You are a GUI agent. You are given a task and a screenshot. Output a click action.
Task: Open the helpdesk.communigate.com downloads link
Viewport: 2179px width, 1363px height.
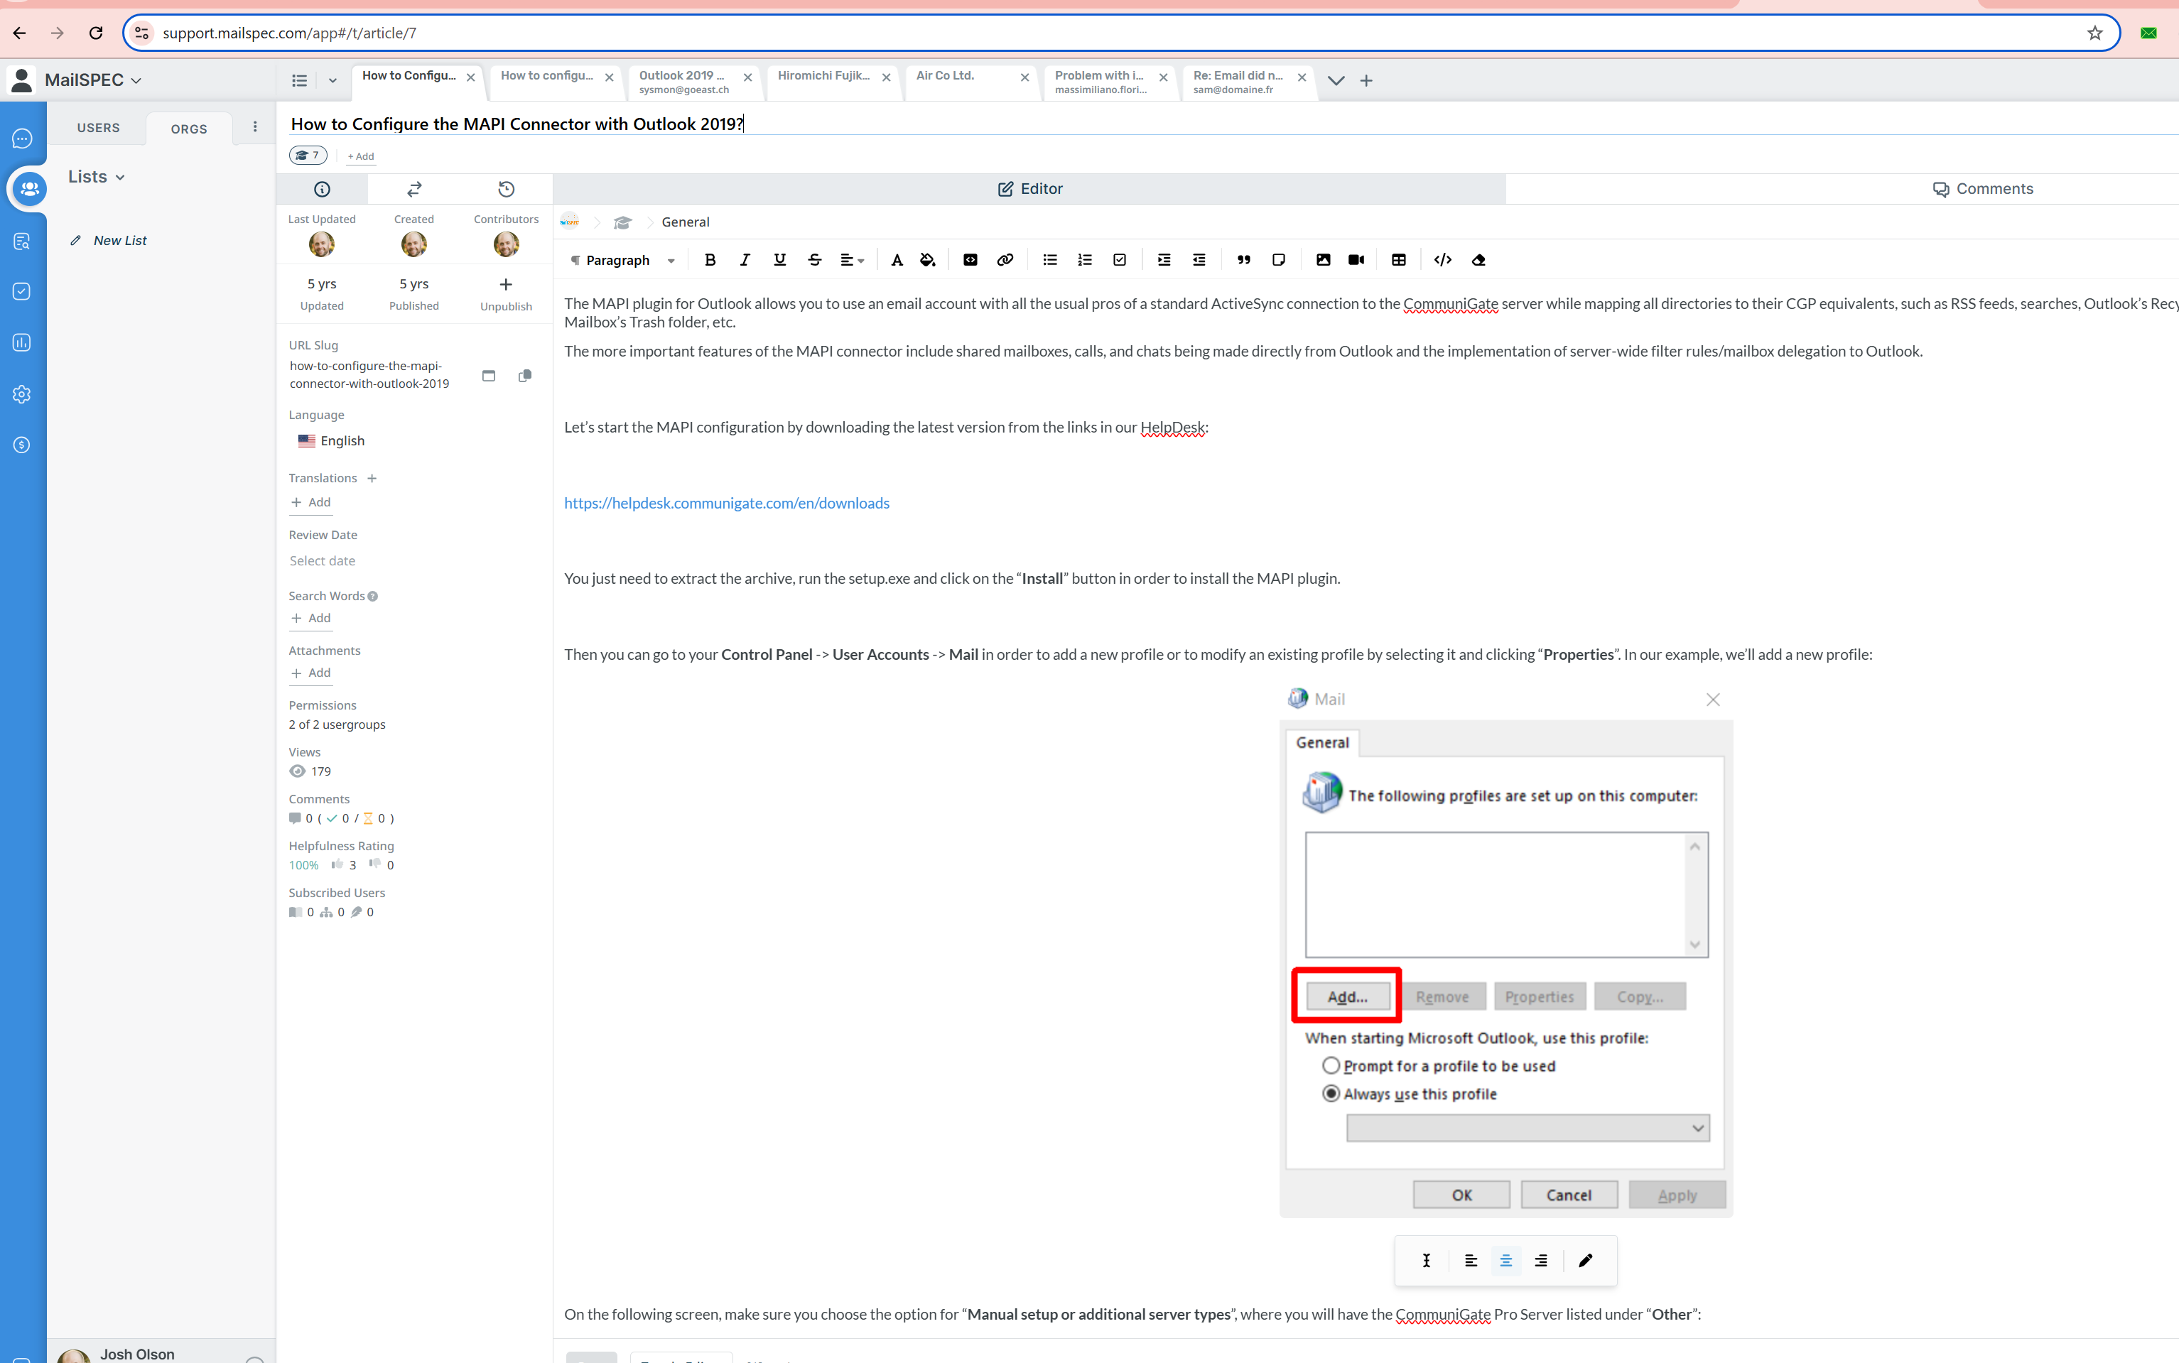point(727,503)
